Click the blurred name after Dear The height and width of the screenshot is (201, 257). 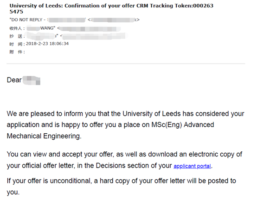pos(31,80)
